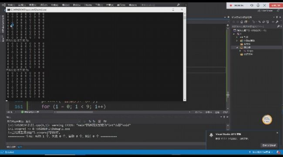Open the 帮助 help menu
Image resolution: width=283 pixels, height=157 pixels.
tap(133, 5)
